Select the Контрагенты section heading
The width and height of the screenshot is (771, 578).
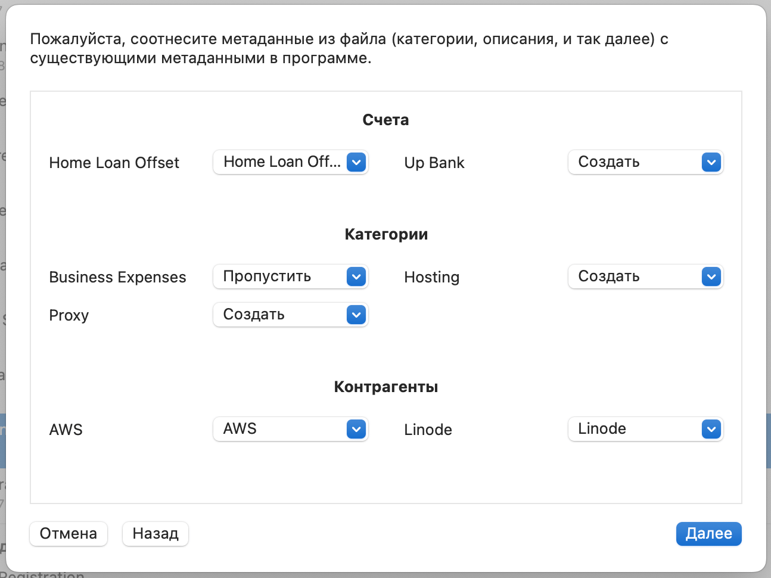pyautogui.click(x=386, y=387)
